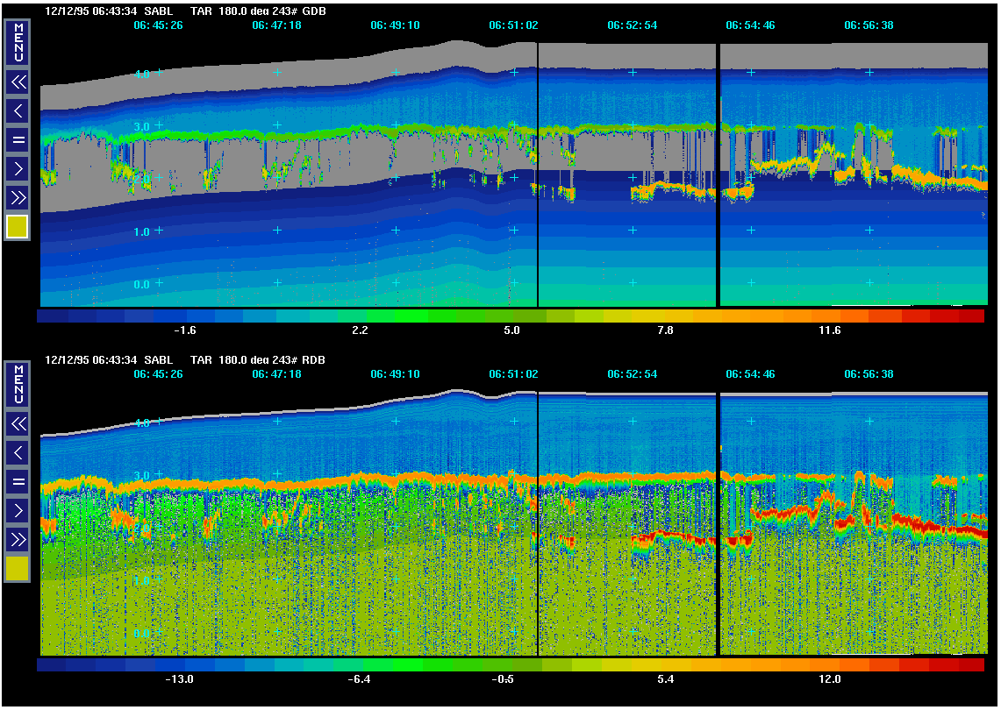The image size is (1001, 710).
Task: Step forward with the single-right arrow in the bottom panel
Action: [18, 509]
